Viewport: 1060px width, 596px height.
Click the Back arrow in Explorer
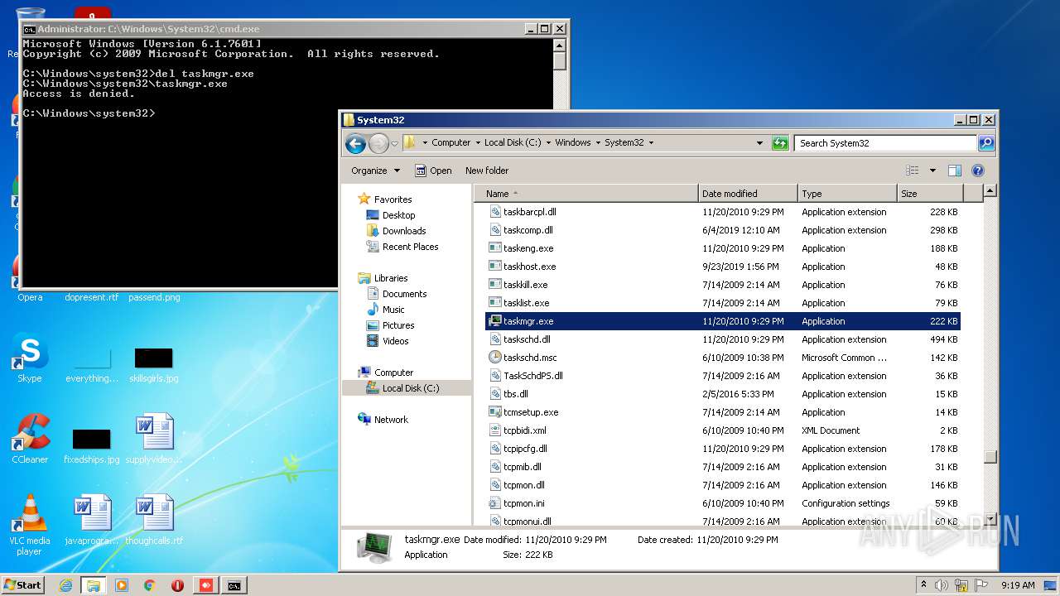[x=356, y=143]
